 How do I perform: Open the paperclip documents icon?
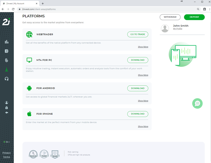coord(7,60)
